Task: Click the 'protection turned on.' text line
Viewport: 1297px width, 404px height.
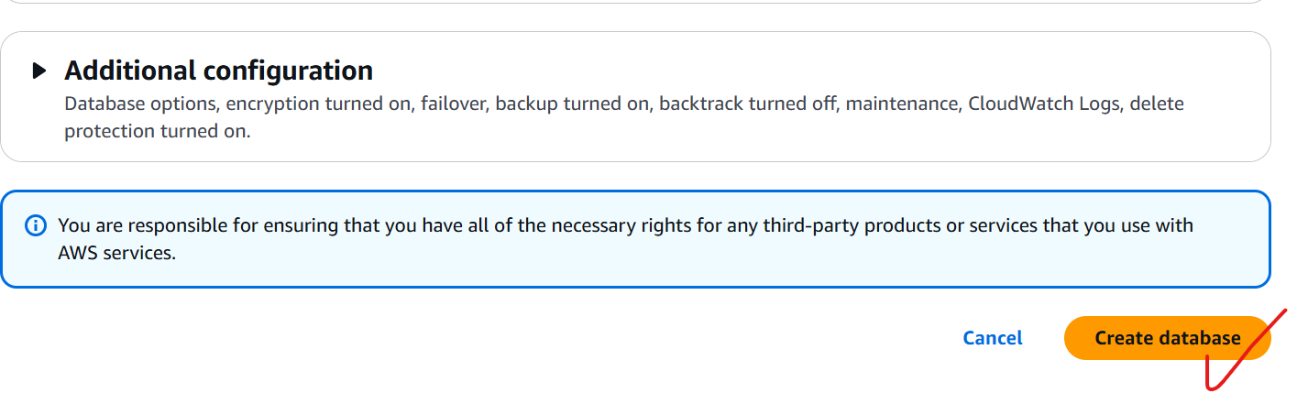Action: tap(157, 131)
